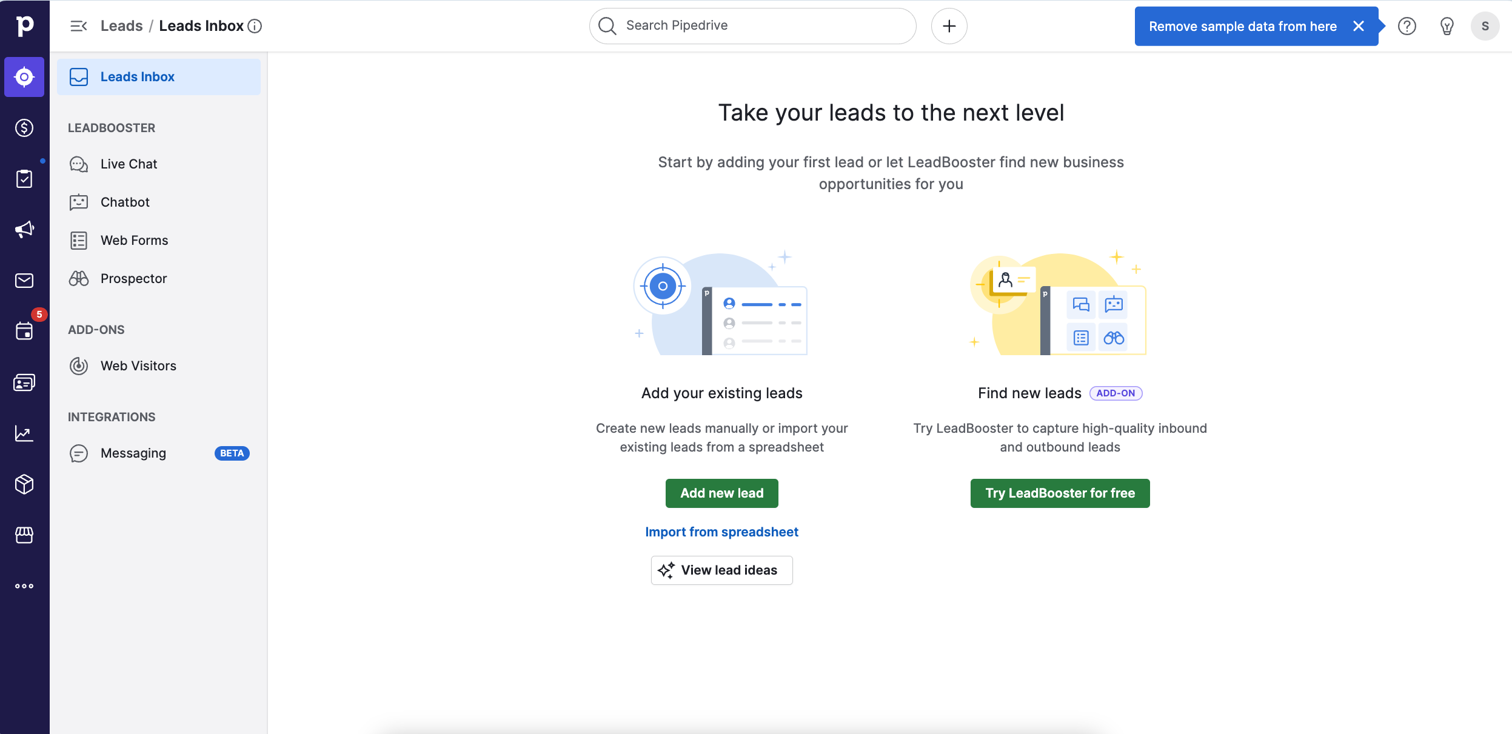The width and height of the screenshot is (1512, 734).
Task: Expand the more options ellipsis
Action: [24, 586]
